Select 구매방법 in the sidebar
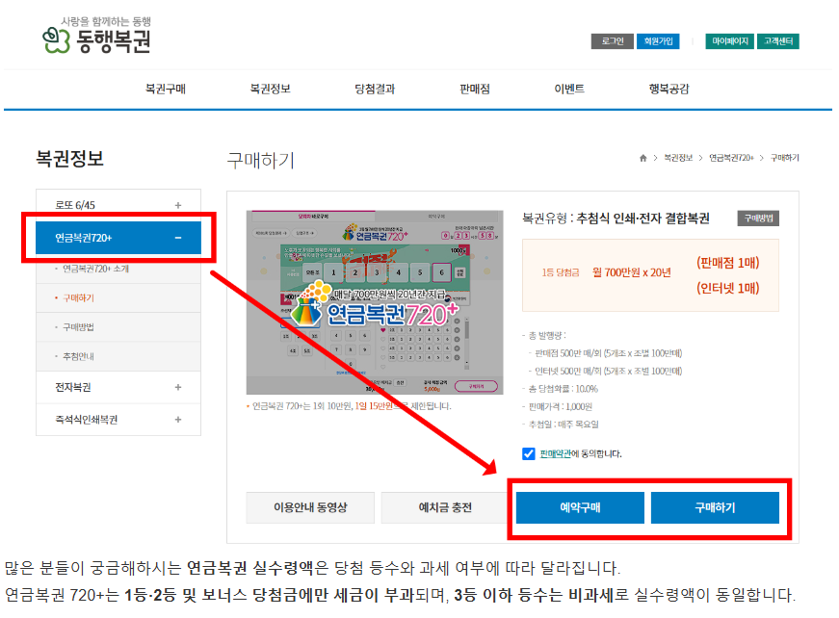Image resolution: width=839 pixels, height=618 pixels. click(x=78, y=327)
